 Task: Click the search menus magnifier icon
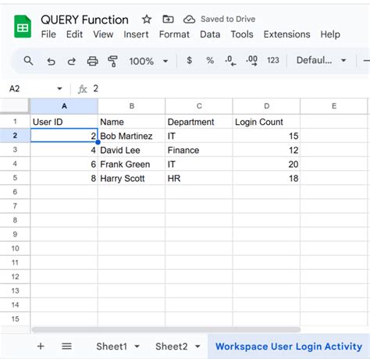[28, 61]
